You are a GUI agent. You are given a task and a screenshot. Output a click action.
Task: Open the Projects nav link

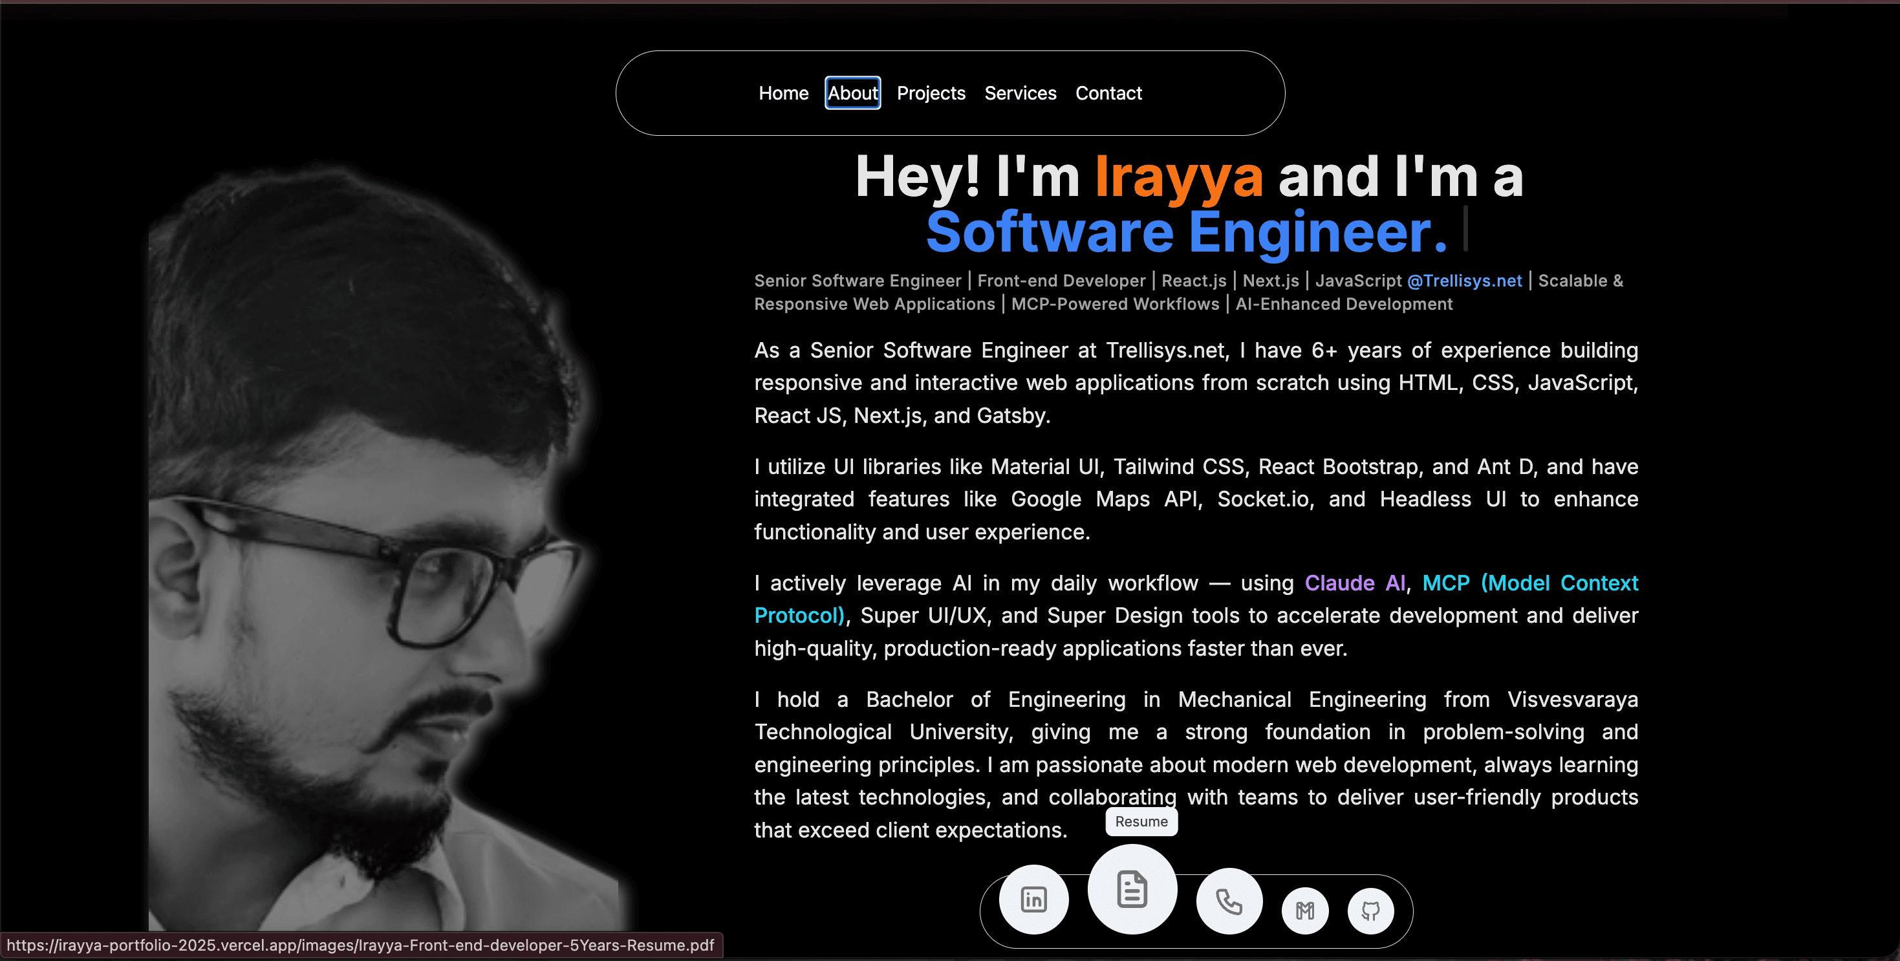(x=931, y=93)
